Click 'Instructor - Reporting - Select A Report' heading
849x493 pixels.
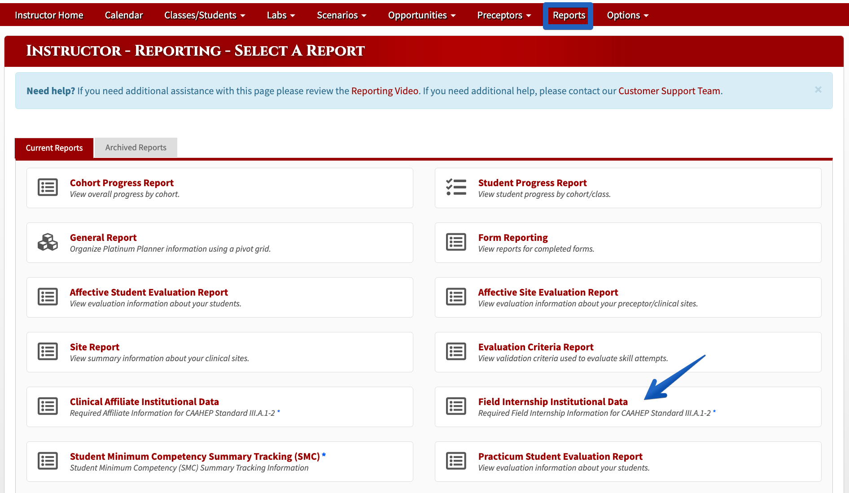(x=195, y=51)
